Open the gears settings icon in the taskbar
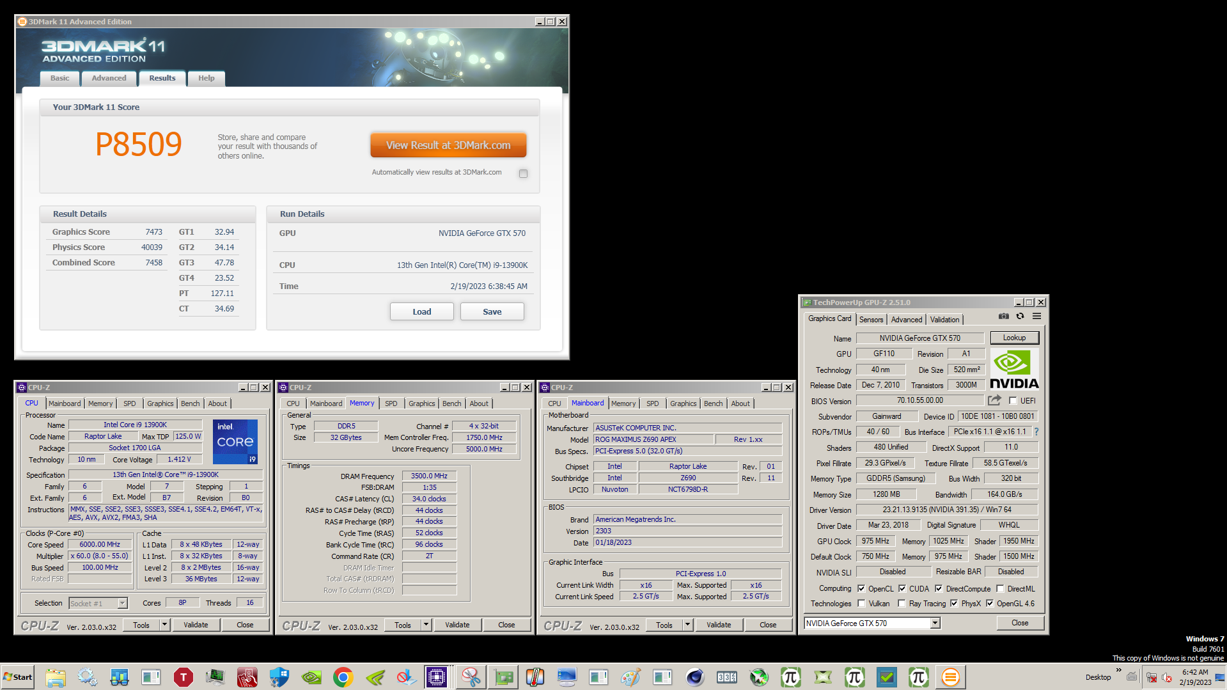The width and height of the screenshot is (1227, 690). click(x=88, y=677)
